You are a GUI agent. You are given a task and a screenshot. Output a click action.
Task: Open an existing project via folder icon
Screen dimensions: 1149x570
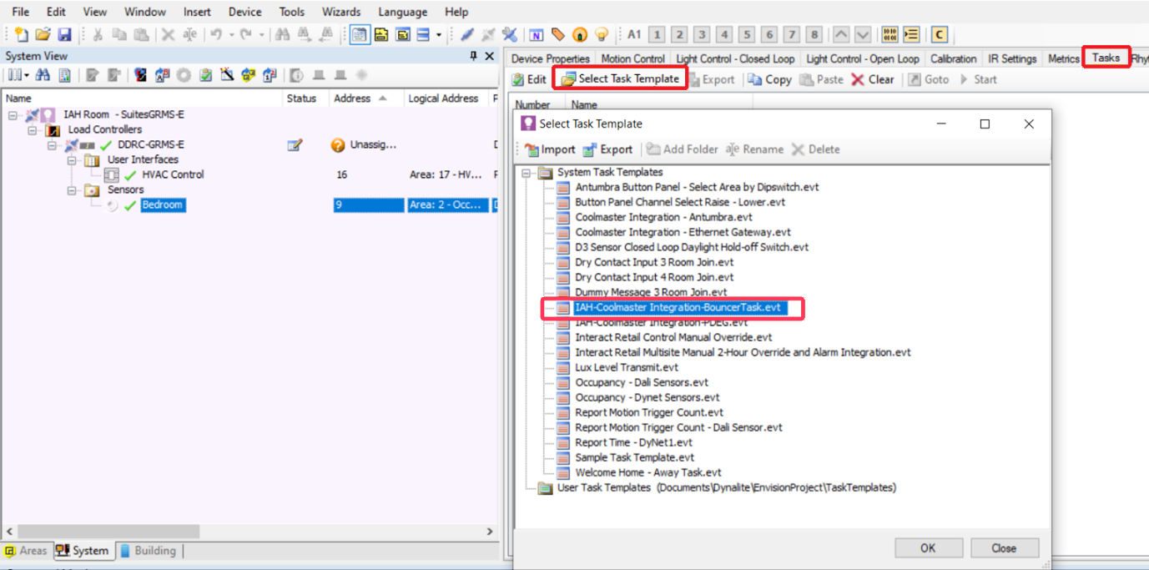43,35
